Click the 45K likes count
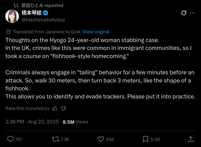 (110, 139)
